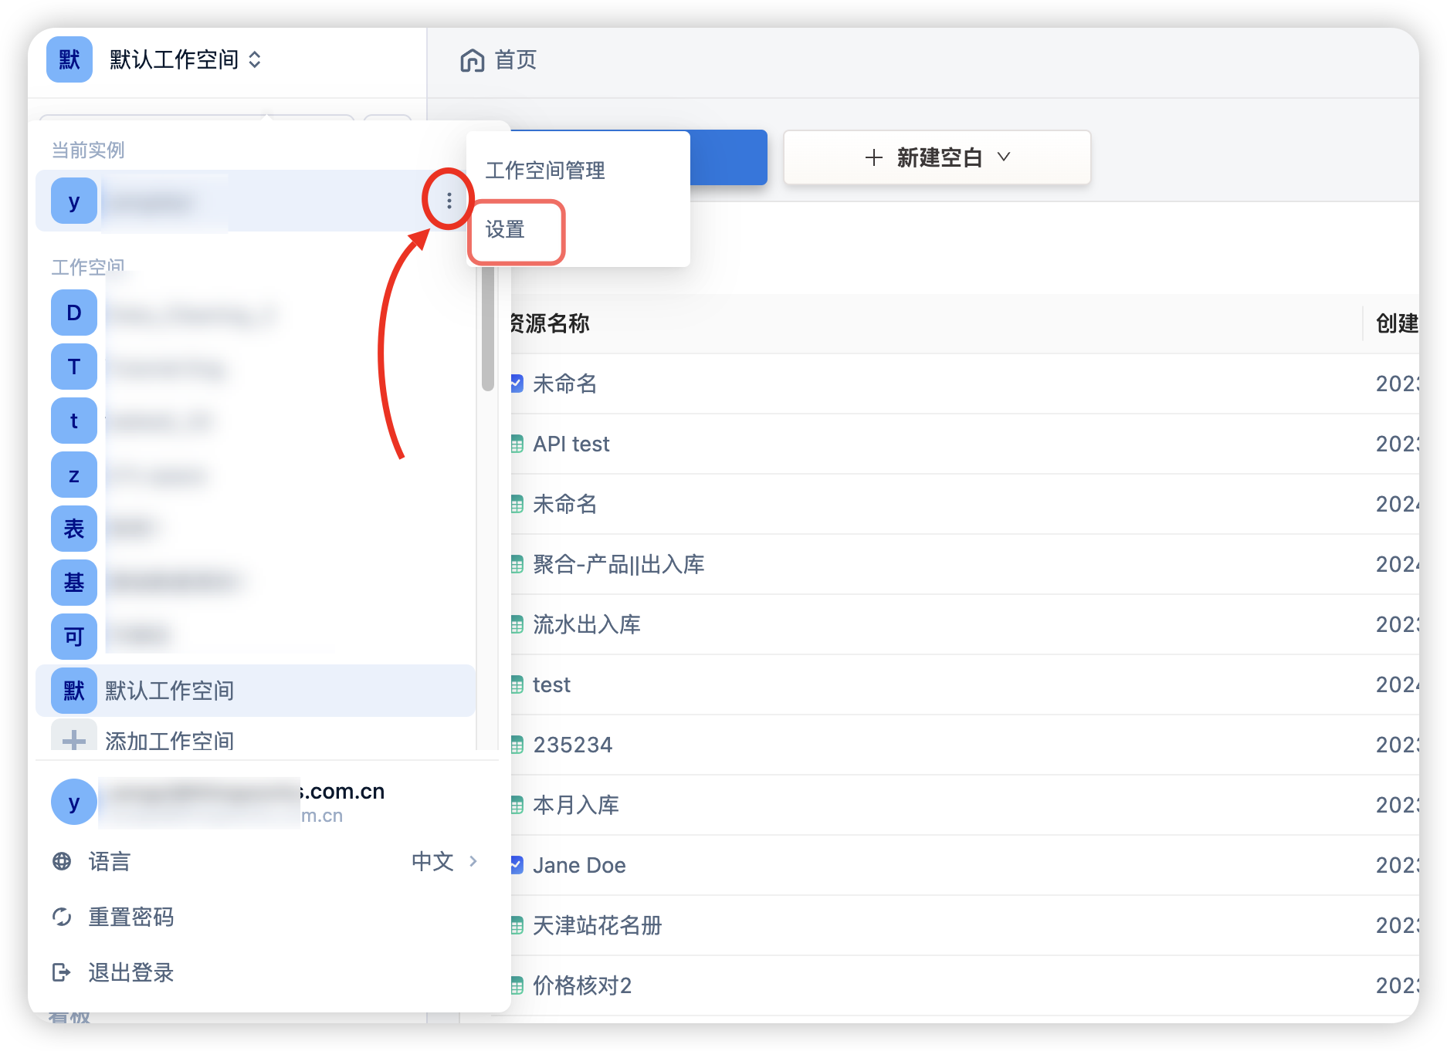Click the 首页 breadcrumb label
The image size is (1447, 1051).
(515, 59)
